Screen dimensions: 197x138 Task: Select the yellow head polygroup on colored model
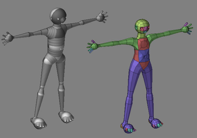coord(142,26)
